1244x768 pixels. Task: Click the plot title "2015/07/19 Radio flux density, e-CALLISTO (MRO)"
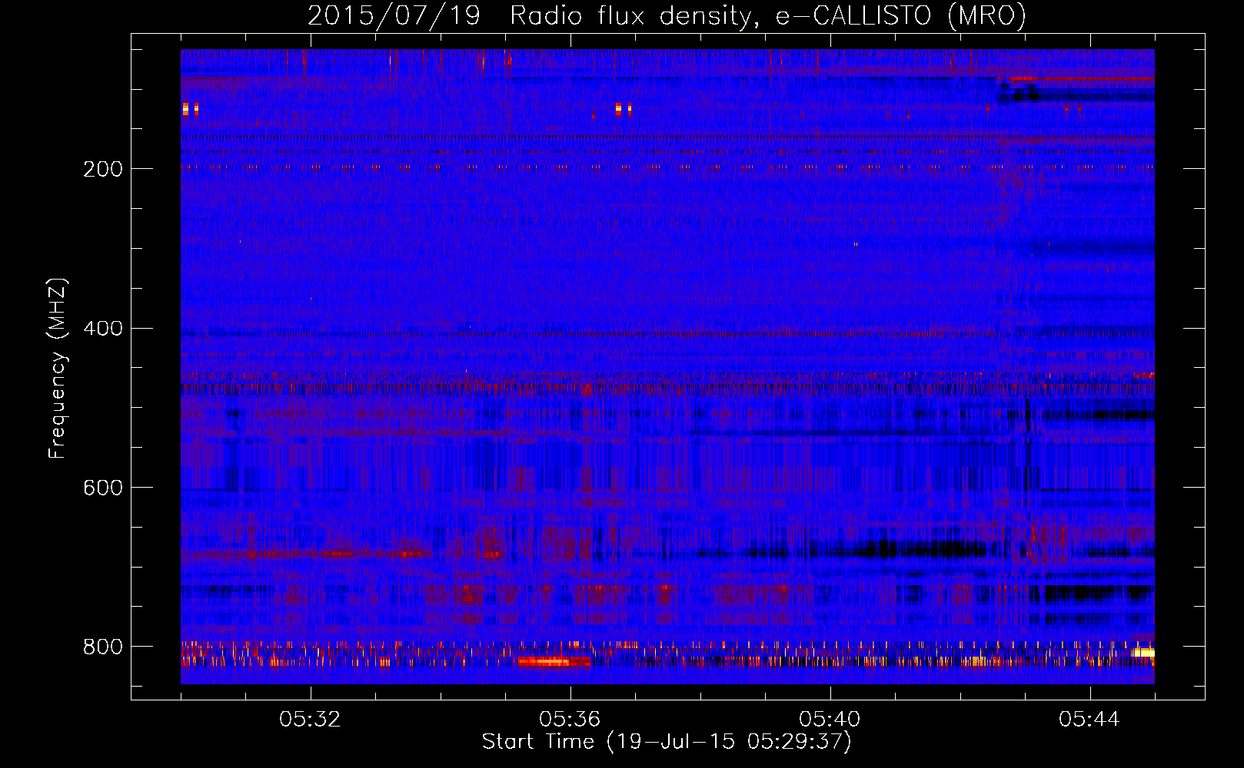667,15
